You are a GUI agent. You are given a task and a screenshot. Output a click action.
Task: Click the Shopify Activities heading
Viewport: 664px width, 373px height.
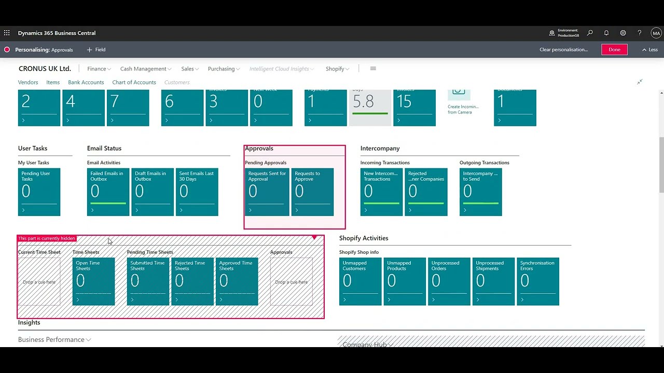pyautogui.click(x=364, y=238)
